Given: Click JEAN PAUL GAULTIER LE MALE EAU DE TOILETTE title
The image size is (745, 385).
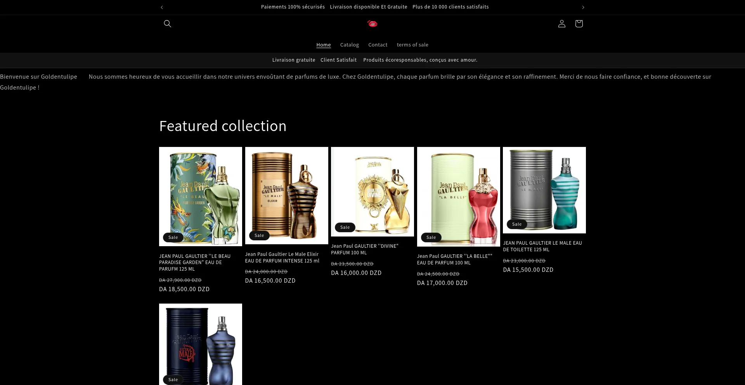Looking at the screenshot, I should tap(542, 246).
